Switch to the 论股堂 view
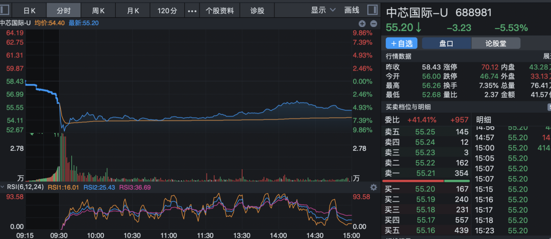Image resolution: width=551 pixels, height=239 pixels. coord(495,43)
